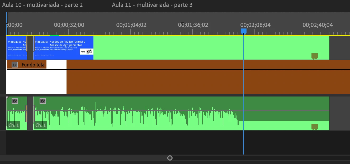Click the 00;01;36;02 timecode on the ruler

pos(193,25)
